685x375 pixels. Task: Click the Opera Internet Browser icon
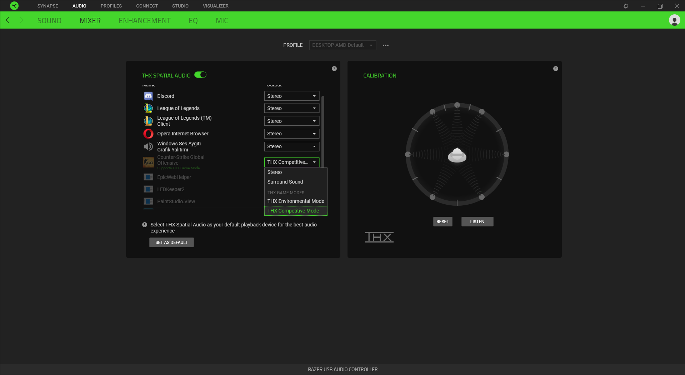(x=148, y=134)
